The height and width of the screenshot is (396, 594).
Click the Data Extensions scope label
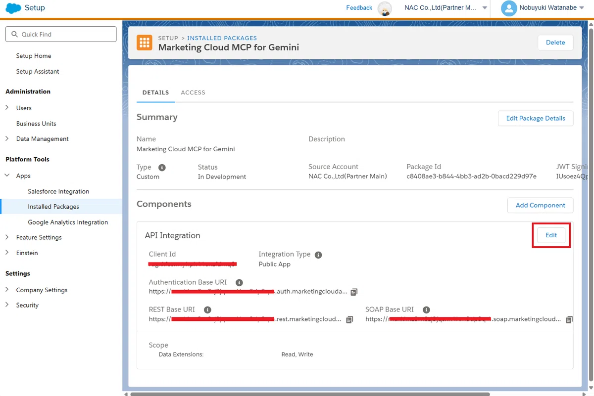pyautogui.click(x=181, y=354)
